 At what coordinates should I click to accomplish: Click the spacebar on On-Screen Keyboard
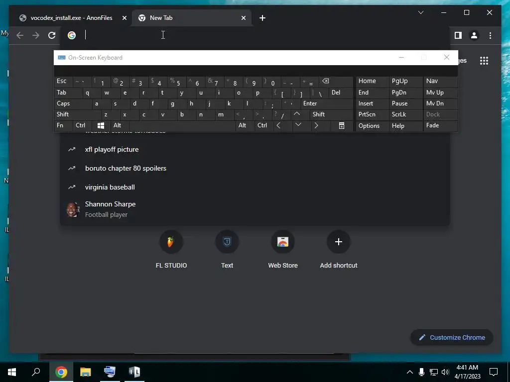pyautogui.click(x=182, y=125)
